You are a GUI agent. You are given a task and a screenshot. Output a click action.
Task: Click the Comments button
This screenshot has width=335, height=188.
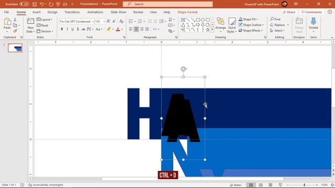pyautogui.click(x=311, y=12)
